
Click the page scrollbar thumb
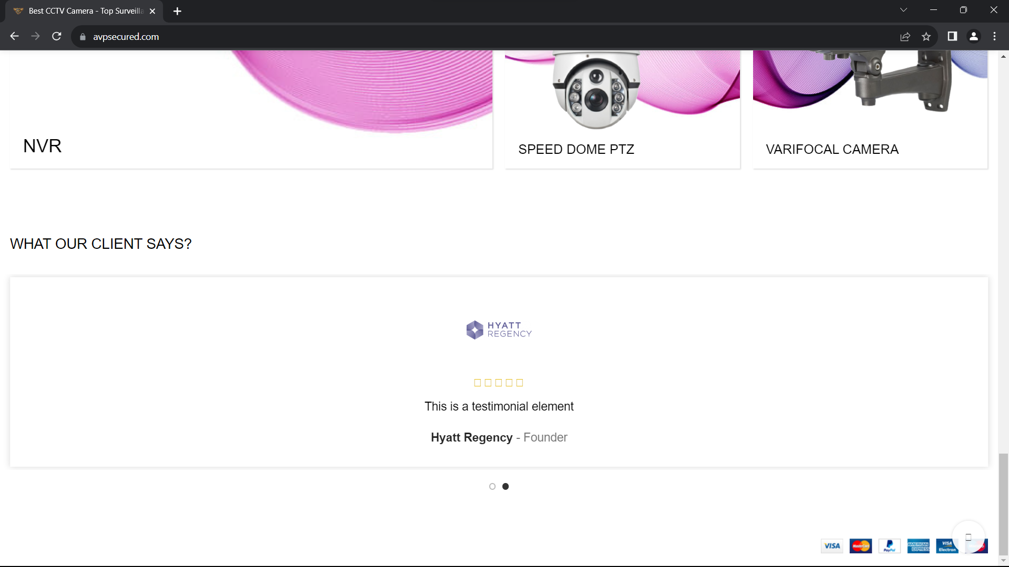pos(1004,504)
